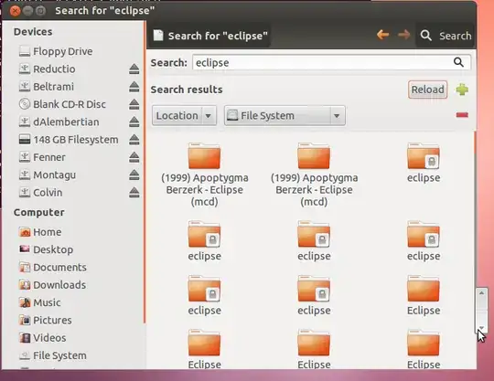Viewport: 494px width, 381px height.
Task: Open Music in sidebar
Action: (x=39, y=302)
